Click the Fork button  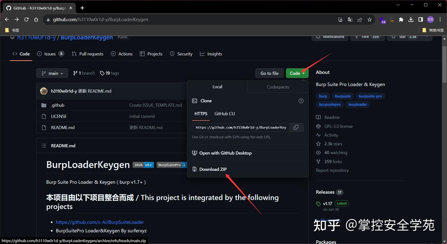[x=367, y=37]
